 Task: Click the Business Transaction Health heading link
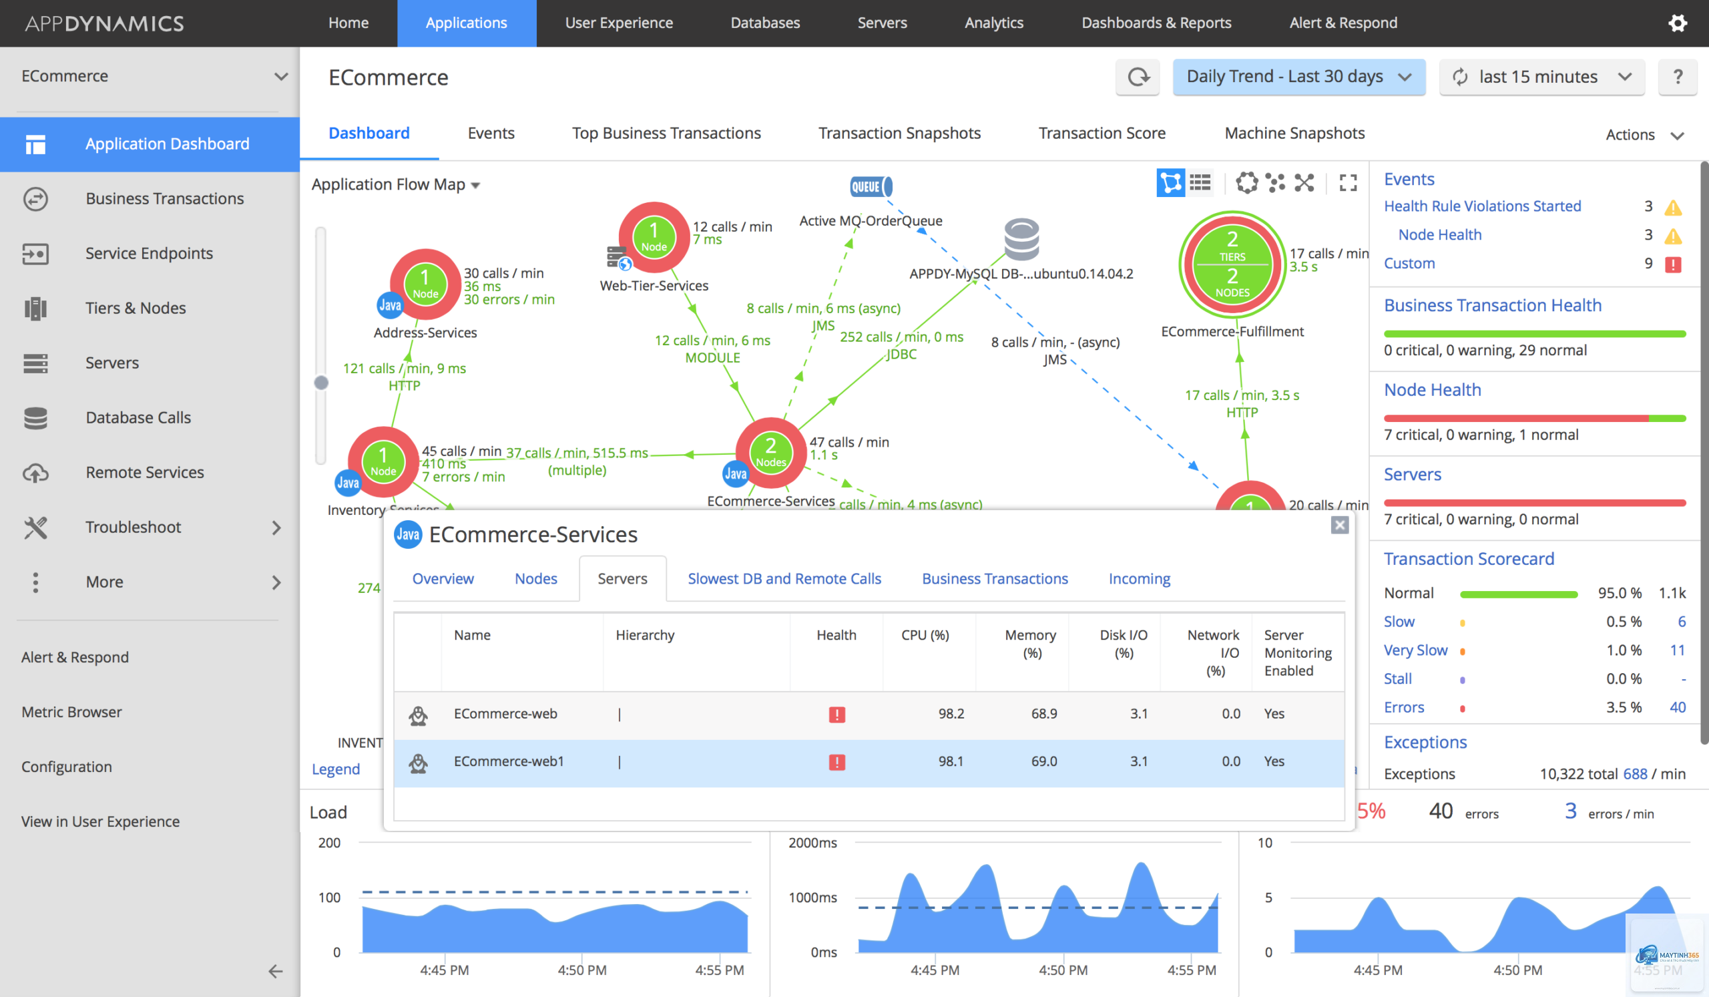point(1493,305)
